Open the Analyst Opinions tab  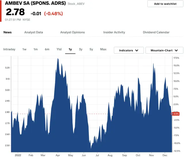72,32
